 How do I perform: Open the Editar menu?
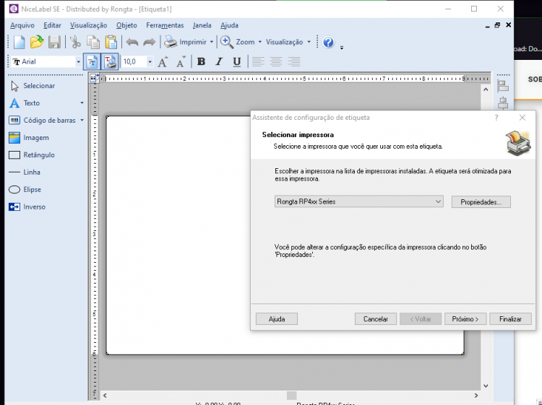point(52,25)
